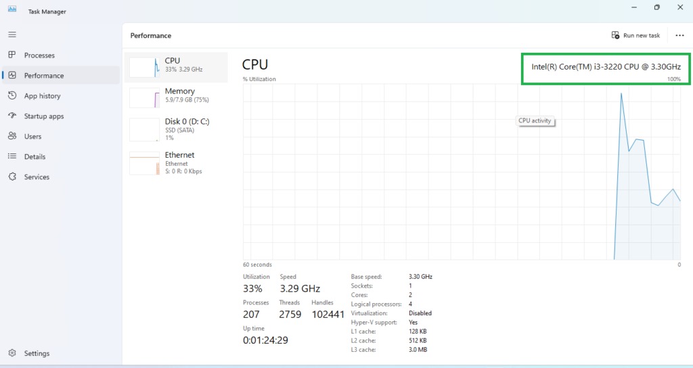Select the Disk 0 (D: C:) entry label
Viewport: 693px width, 368px height.
187,122
